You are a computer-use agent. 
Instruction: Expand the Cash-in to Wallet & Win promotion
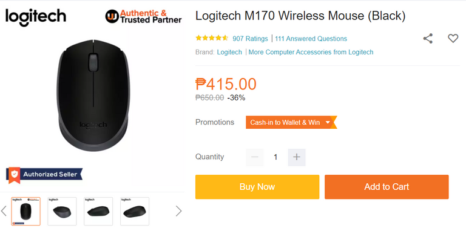291,122
